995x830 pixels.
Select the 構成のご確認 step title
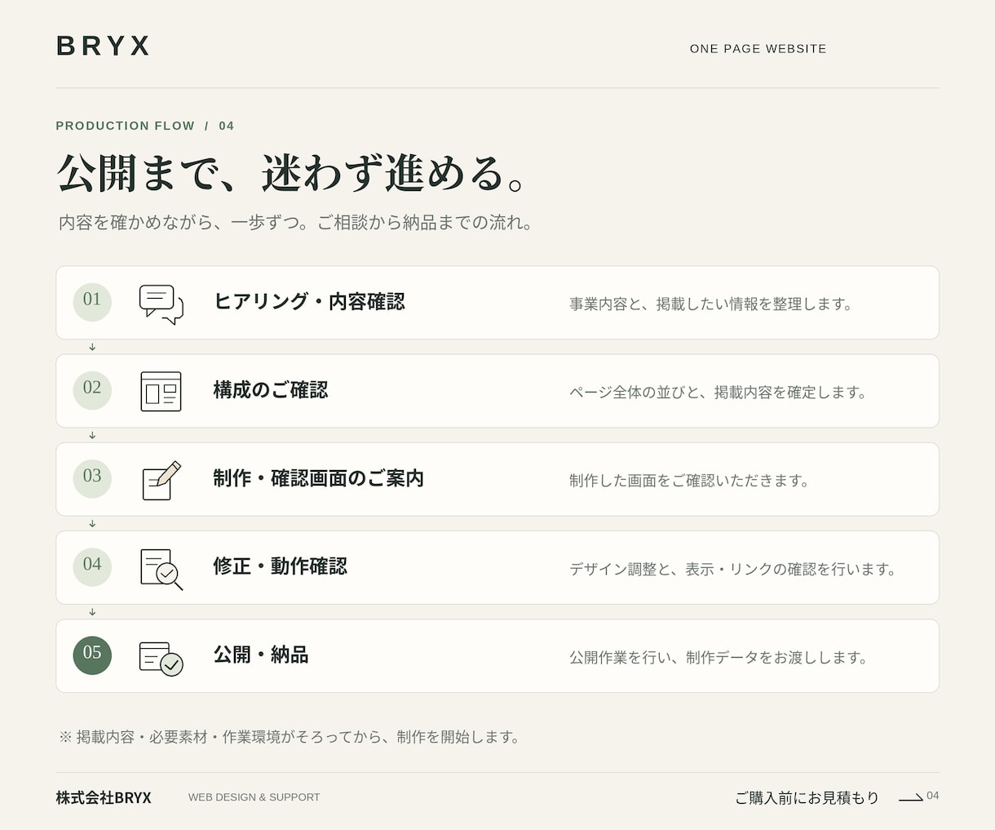click(271, 390)
